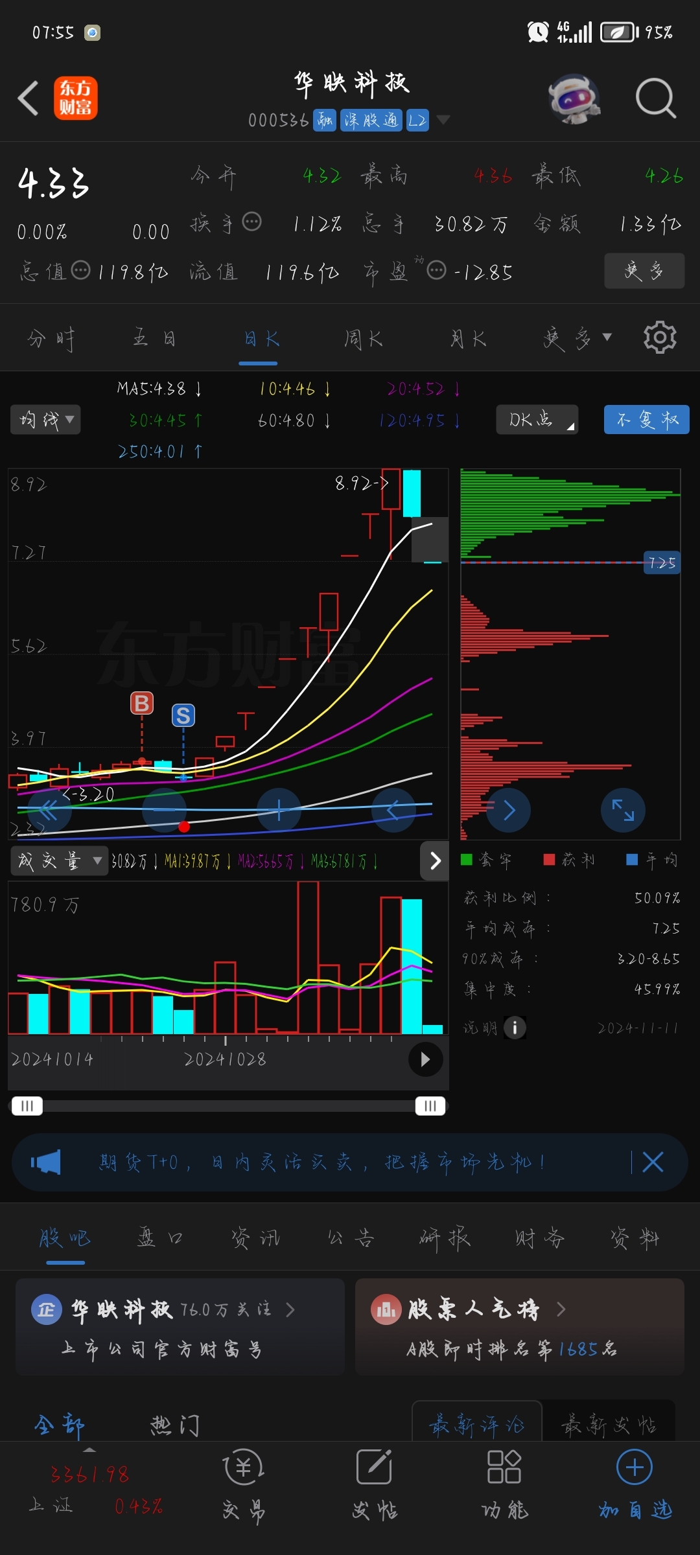
Task: Expand stock title dropdown triangle
Action: tap(443, 120)
